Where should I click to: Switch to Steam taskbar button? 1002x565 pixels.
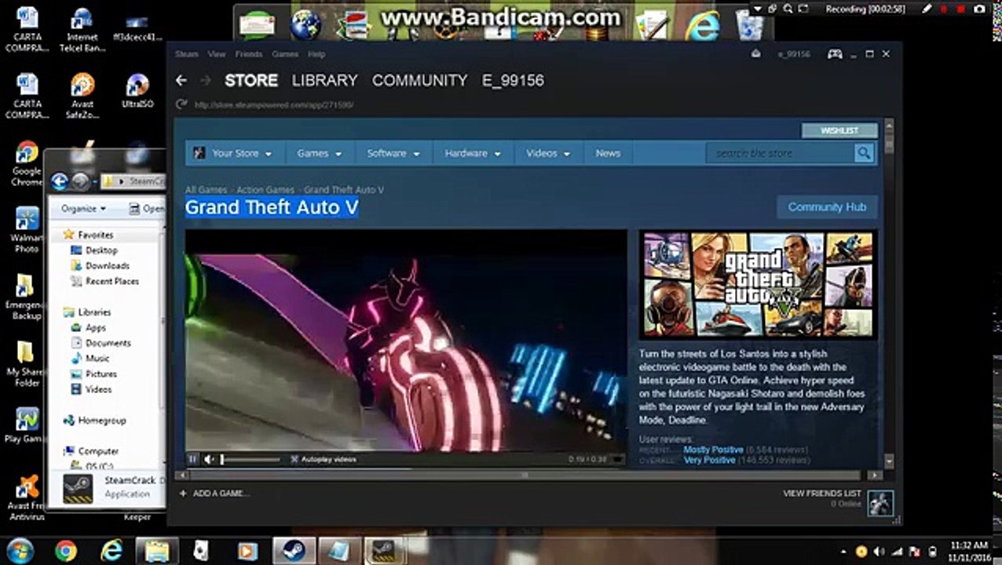(294, 551)
